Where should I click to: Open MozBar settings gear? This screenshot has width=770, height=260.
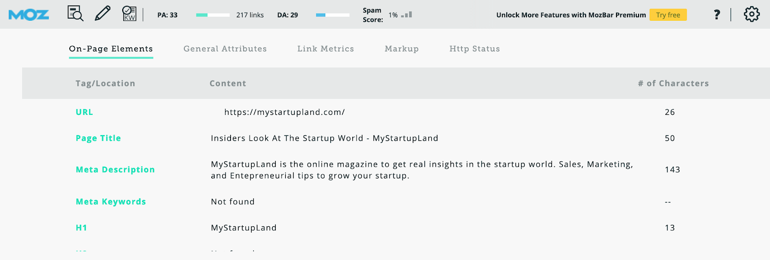[752, 14]
